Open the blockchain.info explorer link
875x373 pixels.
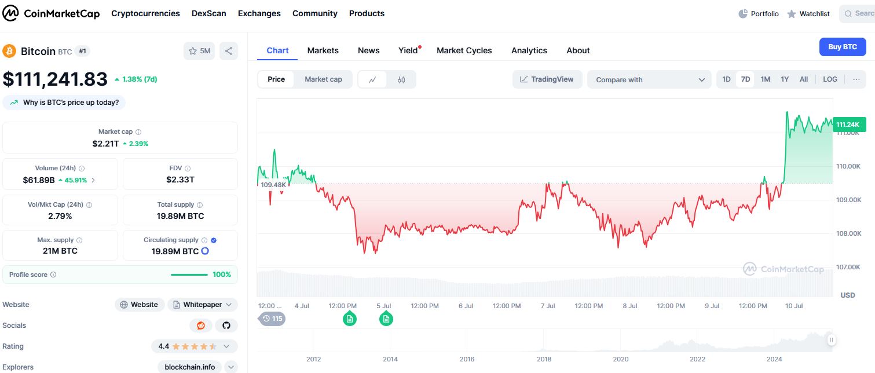[x=190, y=367]
